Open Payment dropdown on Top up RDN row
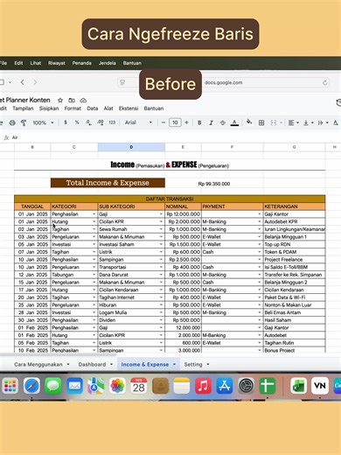341x455 pixels. tap(260, 244)
